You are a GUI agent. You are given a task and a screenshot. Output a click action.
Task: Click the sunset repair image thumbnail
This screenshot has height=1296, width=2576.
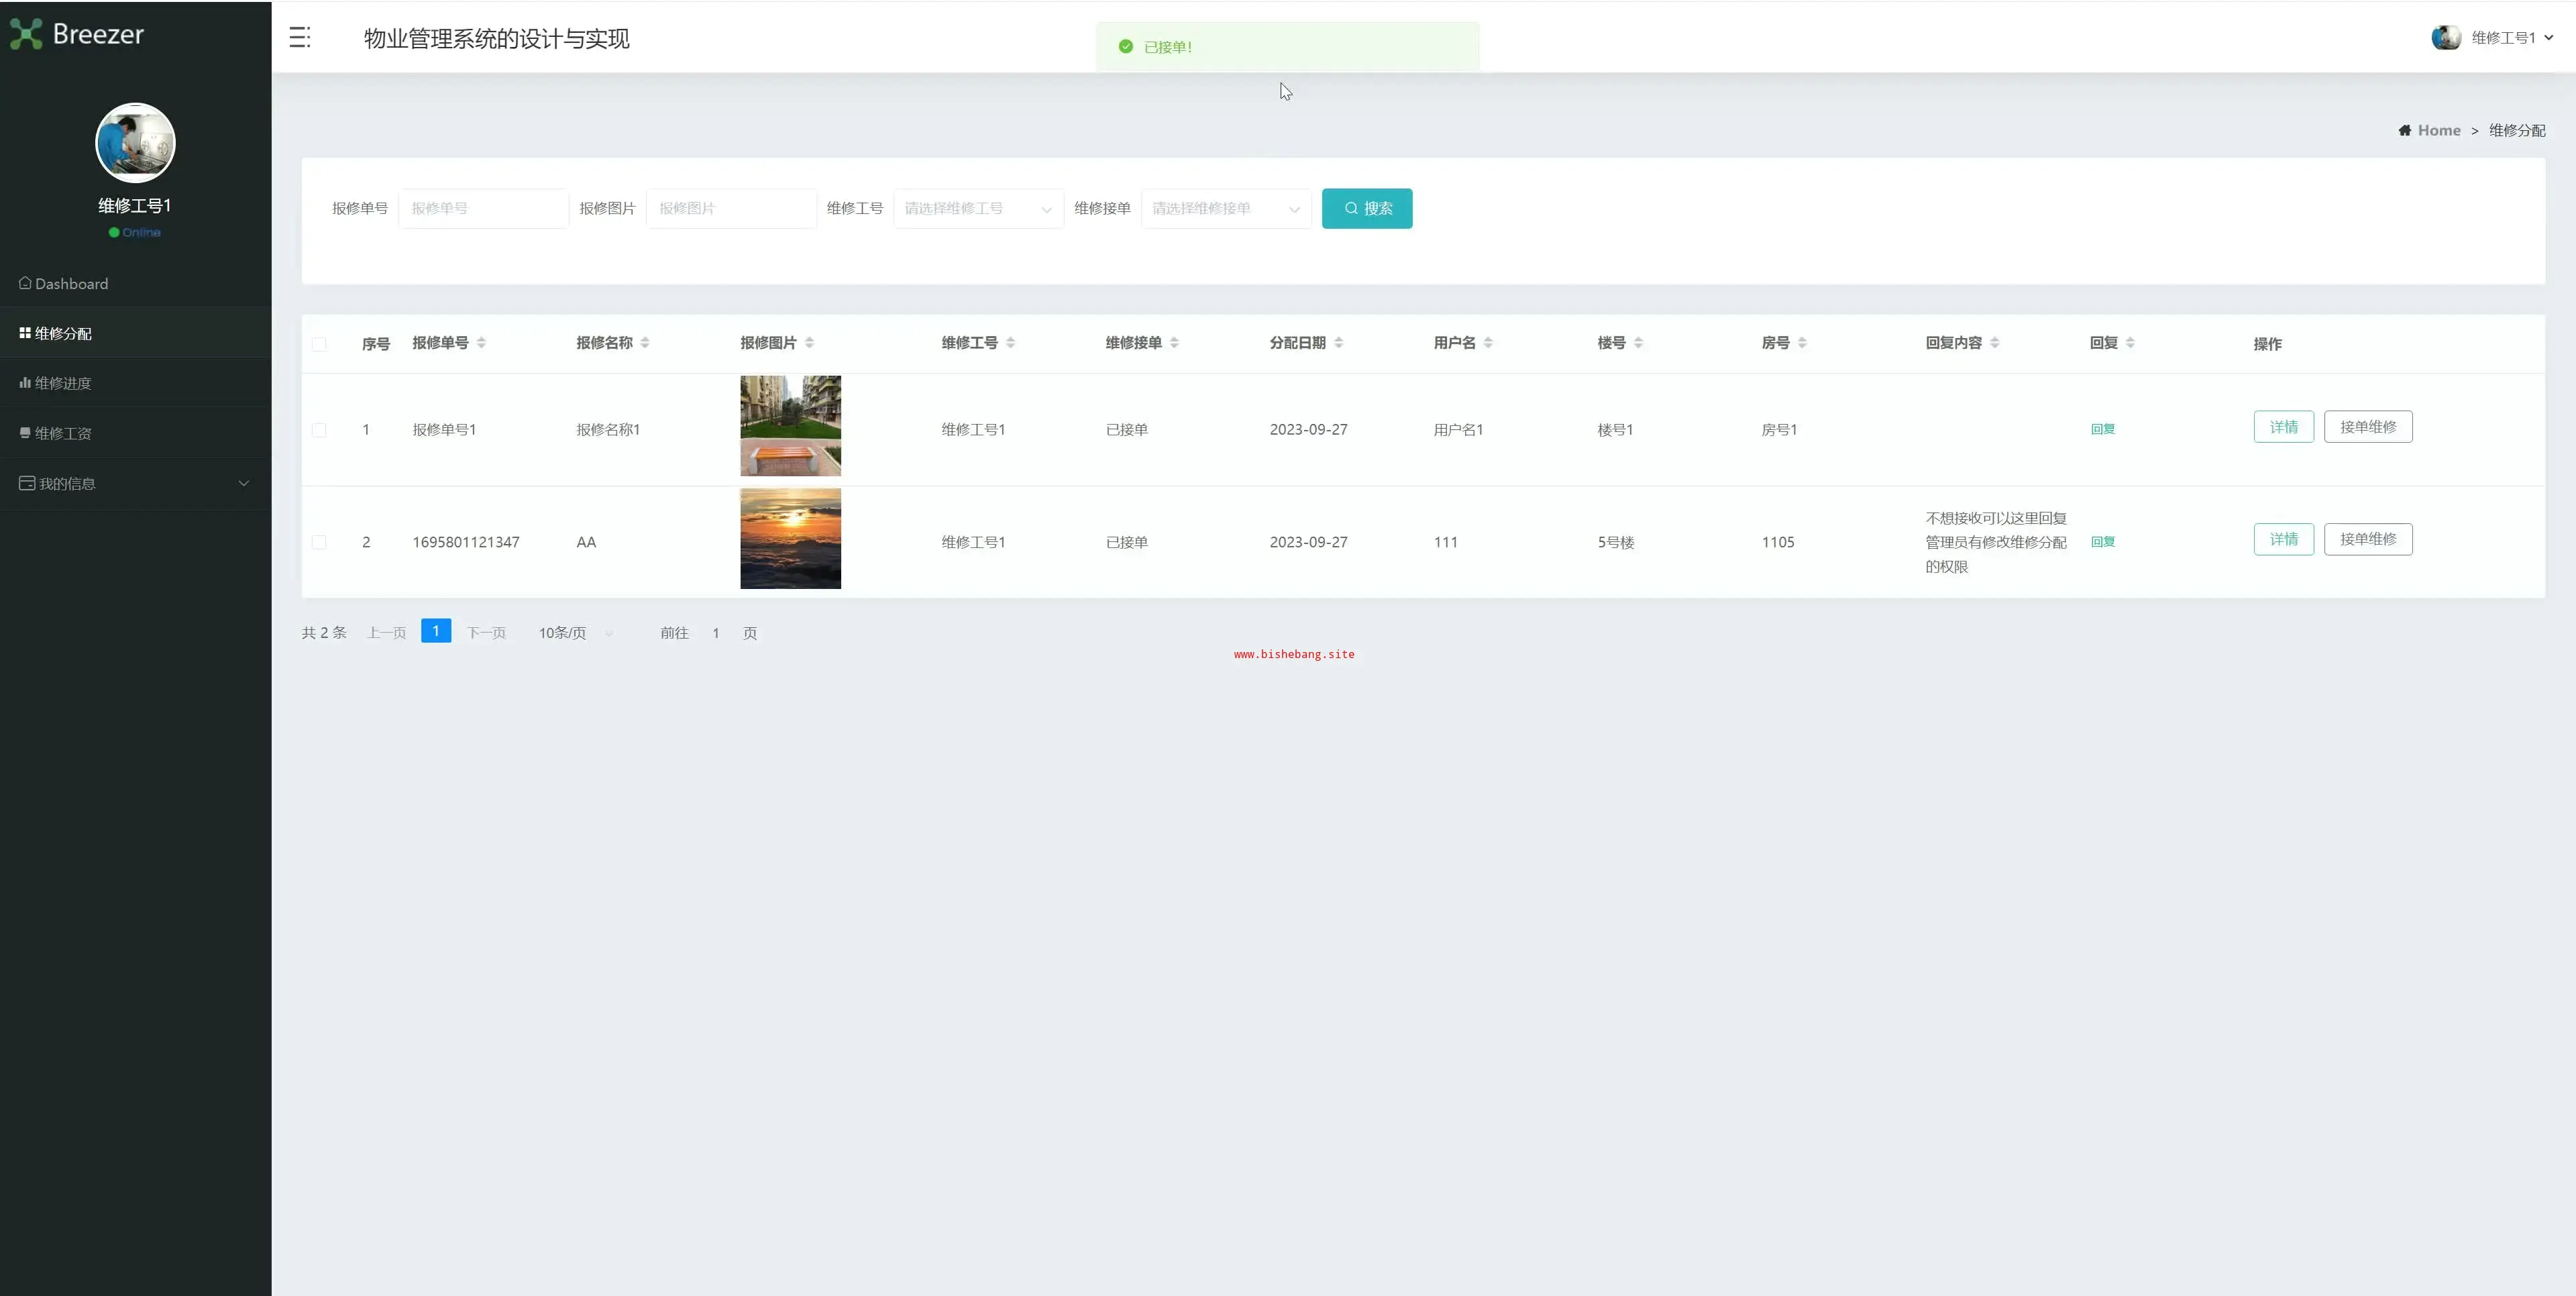point(790,539)
